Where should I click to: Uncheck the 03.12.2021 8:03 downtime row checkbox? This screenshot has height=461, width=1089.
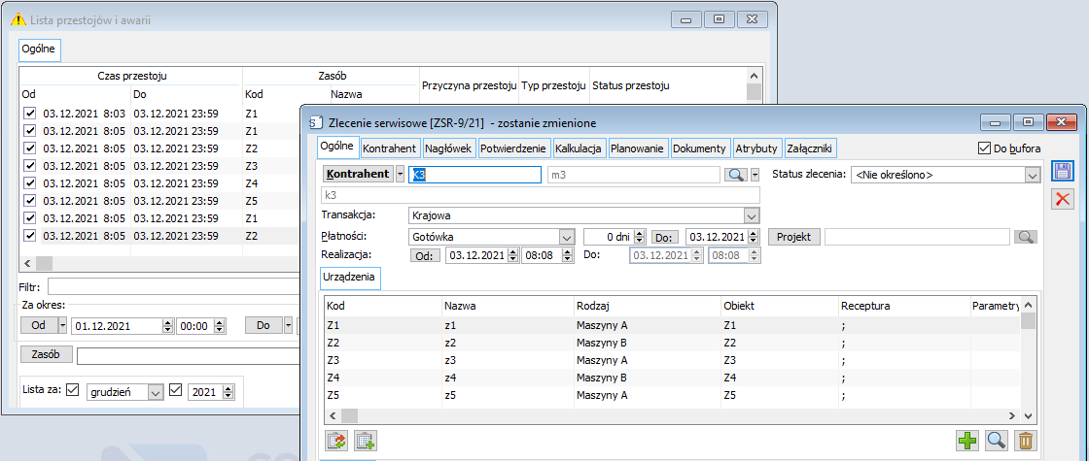[x=29, y=113]
